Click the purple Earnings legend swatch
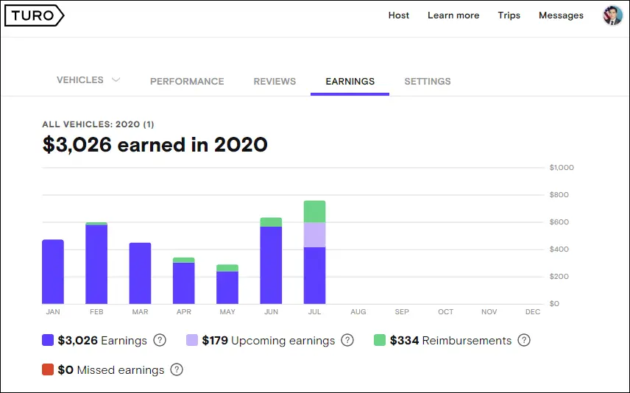The width and height of the screenshot is (630, 393). click(48, 340)
